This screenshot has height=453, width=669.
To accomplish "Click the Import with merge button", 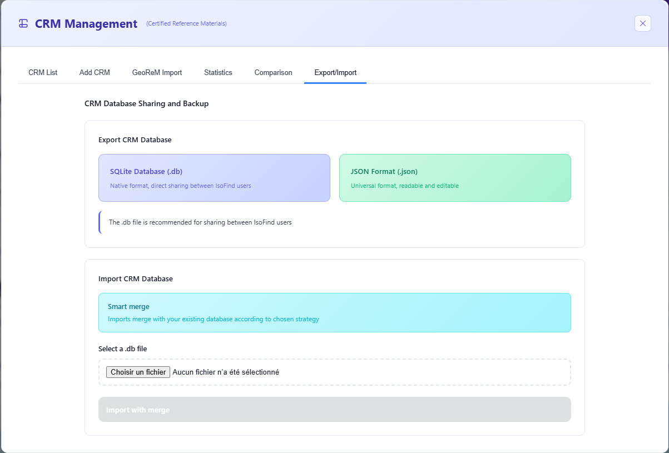I will (335, 409).
